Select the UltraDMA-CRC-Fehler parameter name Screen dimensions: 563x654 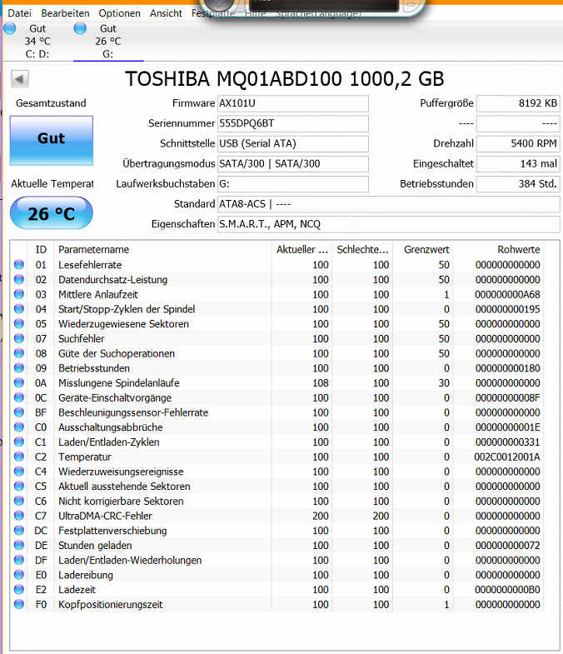pyautogui.click(x=105, y=516)
